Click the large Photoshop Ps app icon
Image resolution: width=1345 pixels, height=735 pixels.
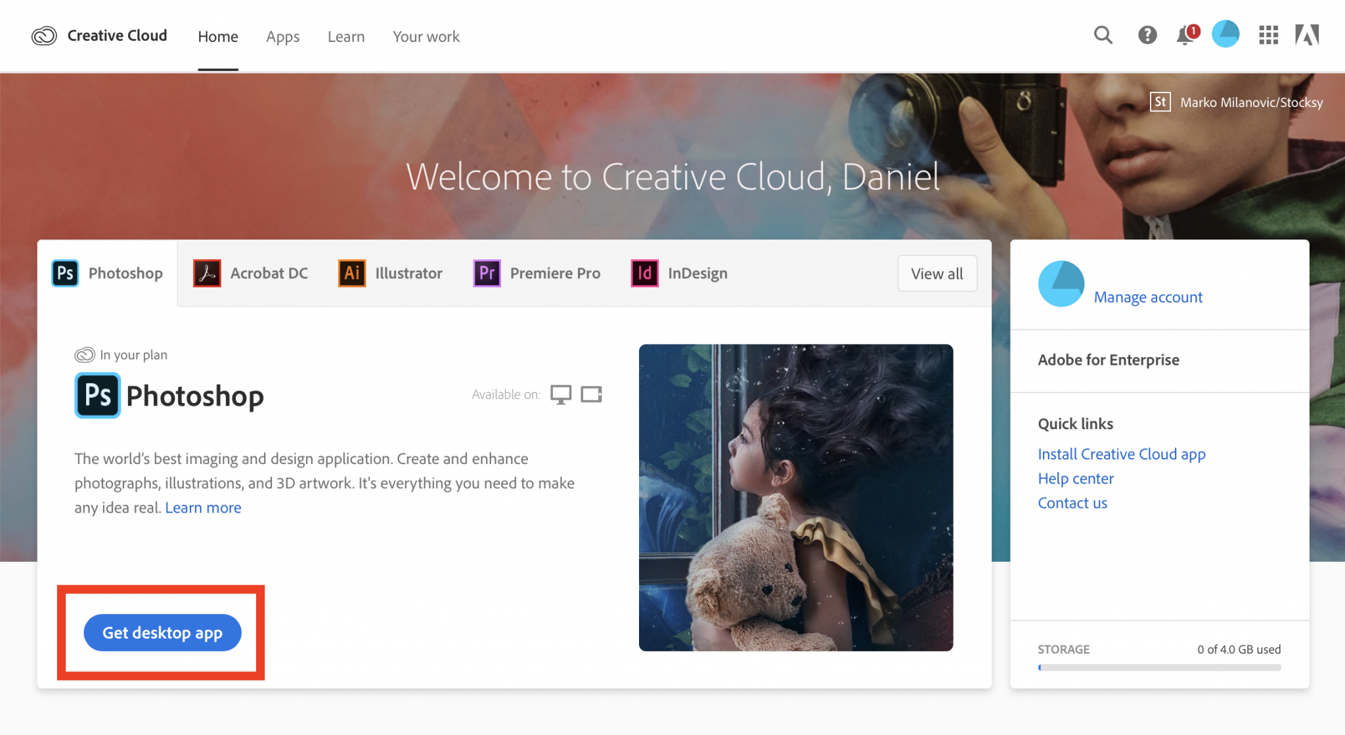pos(98,396)
